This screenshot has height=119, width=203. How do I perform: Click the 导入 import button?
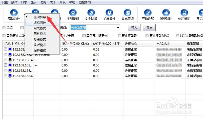[134, 28]
